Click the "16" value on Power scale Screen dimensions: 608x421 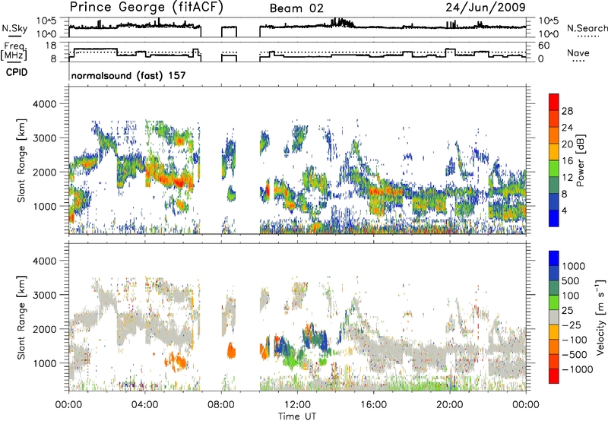tap(567, 161)
